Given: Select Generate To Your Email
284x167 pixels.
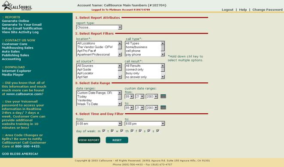Looking at the screenshot, I should tap(22, 24).
